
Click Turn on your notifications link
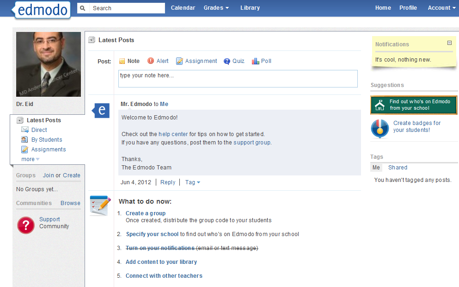click(x=160, y=248)
